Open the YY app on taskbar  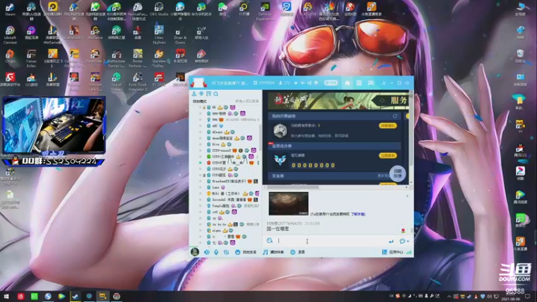[103, 296]
